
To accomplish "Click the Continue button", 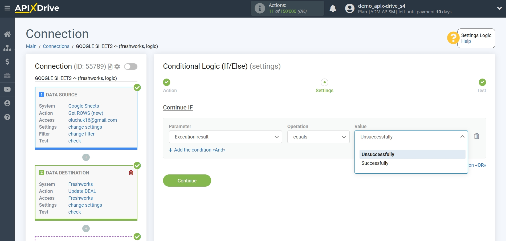I will [x=187, y=181].
